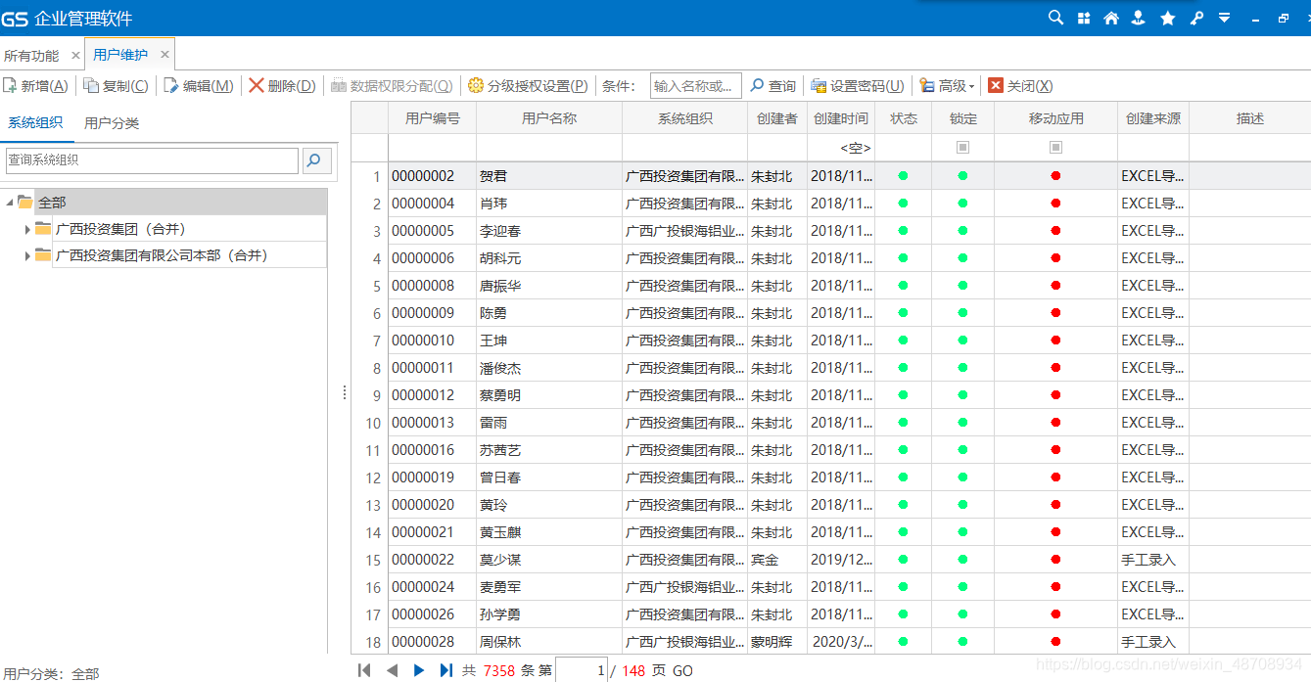Click the 编辑(M) edit tool
Image resolution: width=1311 pixels, height=682 pixels.
tap(199, 86)
